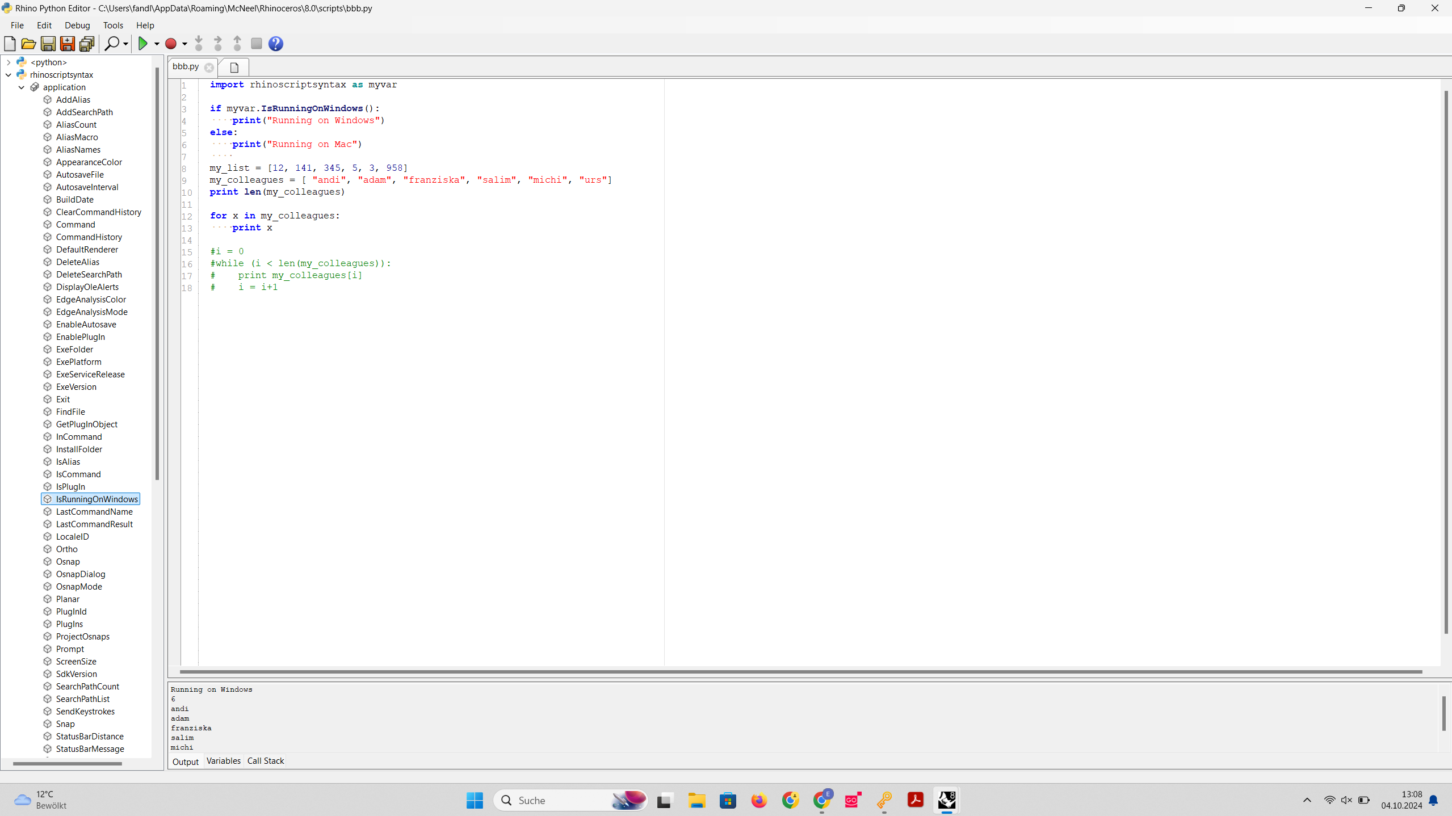Run the bbb.py script
Image resolution: width=1452 pixels, height=816 pixels.
click(x=144, y=44)
